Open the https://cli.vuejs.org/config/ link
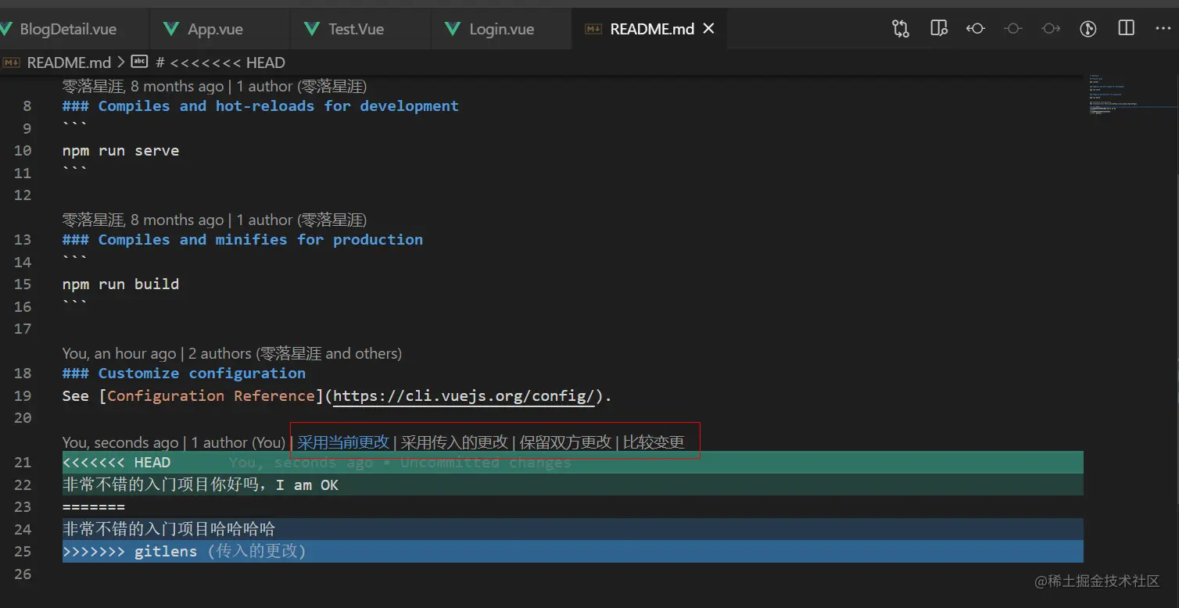 (464, 396)
